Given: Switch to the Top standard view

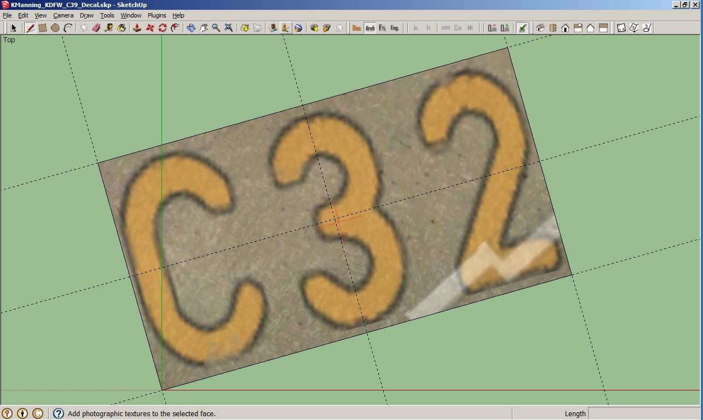Looking at the screenshot, I should coord(552,28).
